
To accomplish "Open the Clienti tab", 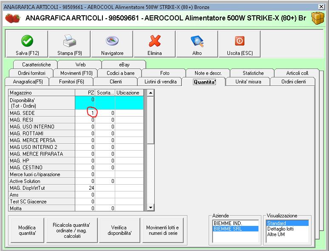I will 116,82.
